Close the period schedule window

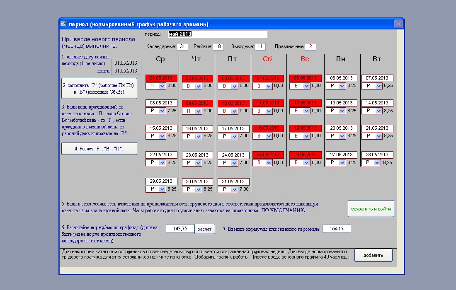pos(398,24)
